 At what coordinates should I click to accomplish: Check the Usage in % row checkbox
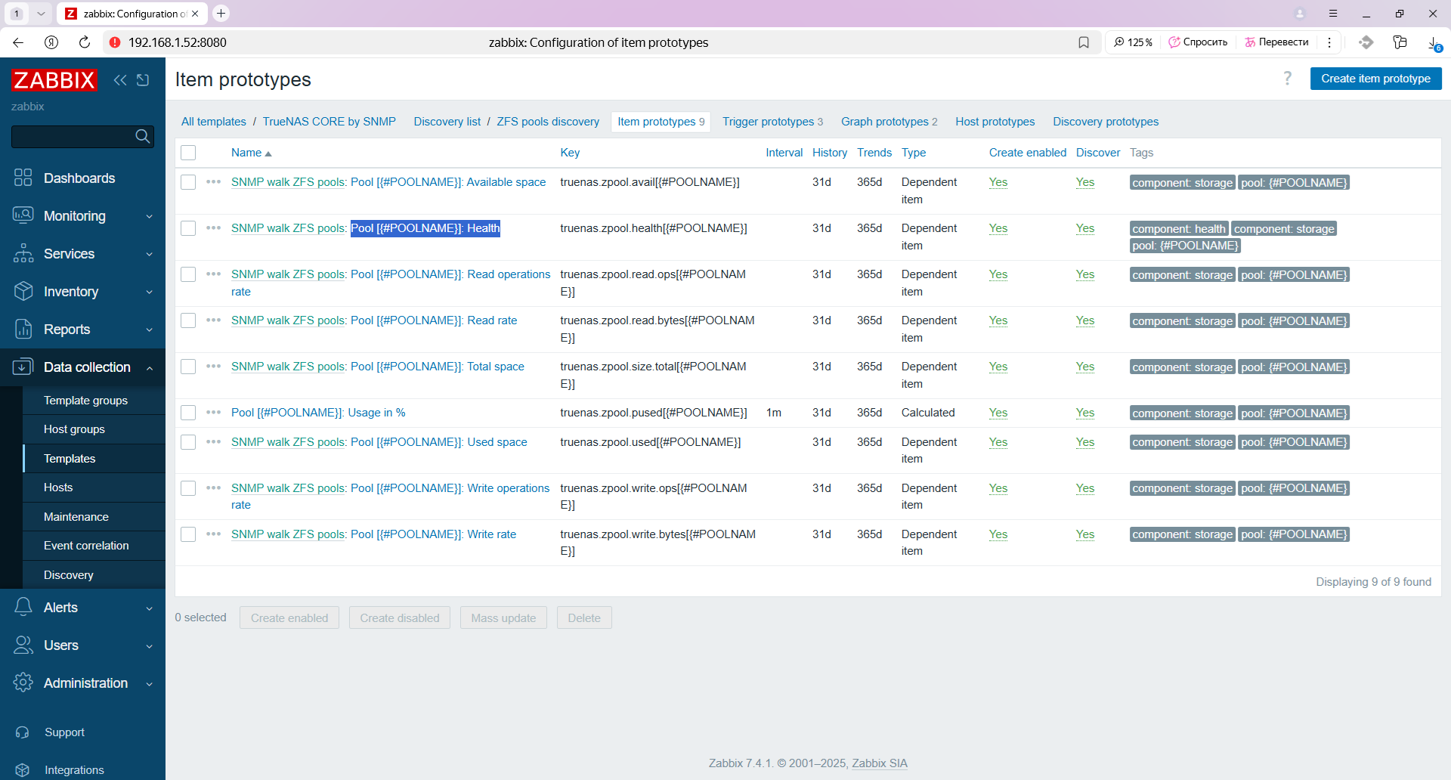(188, 413)
